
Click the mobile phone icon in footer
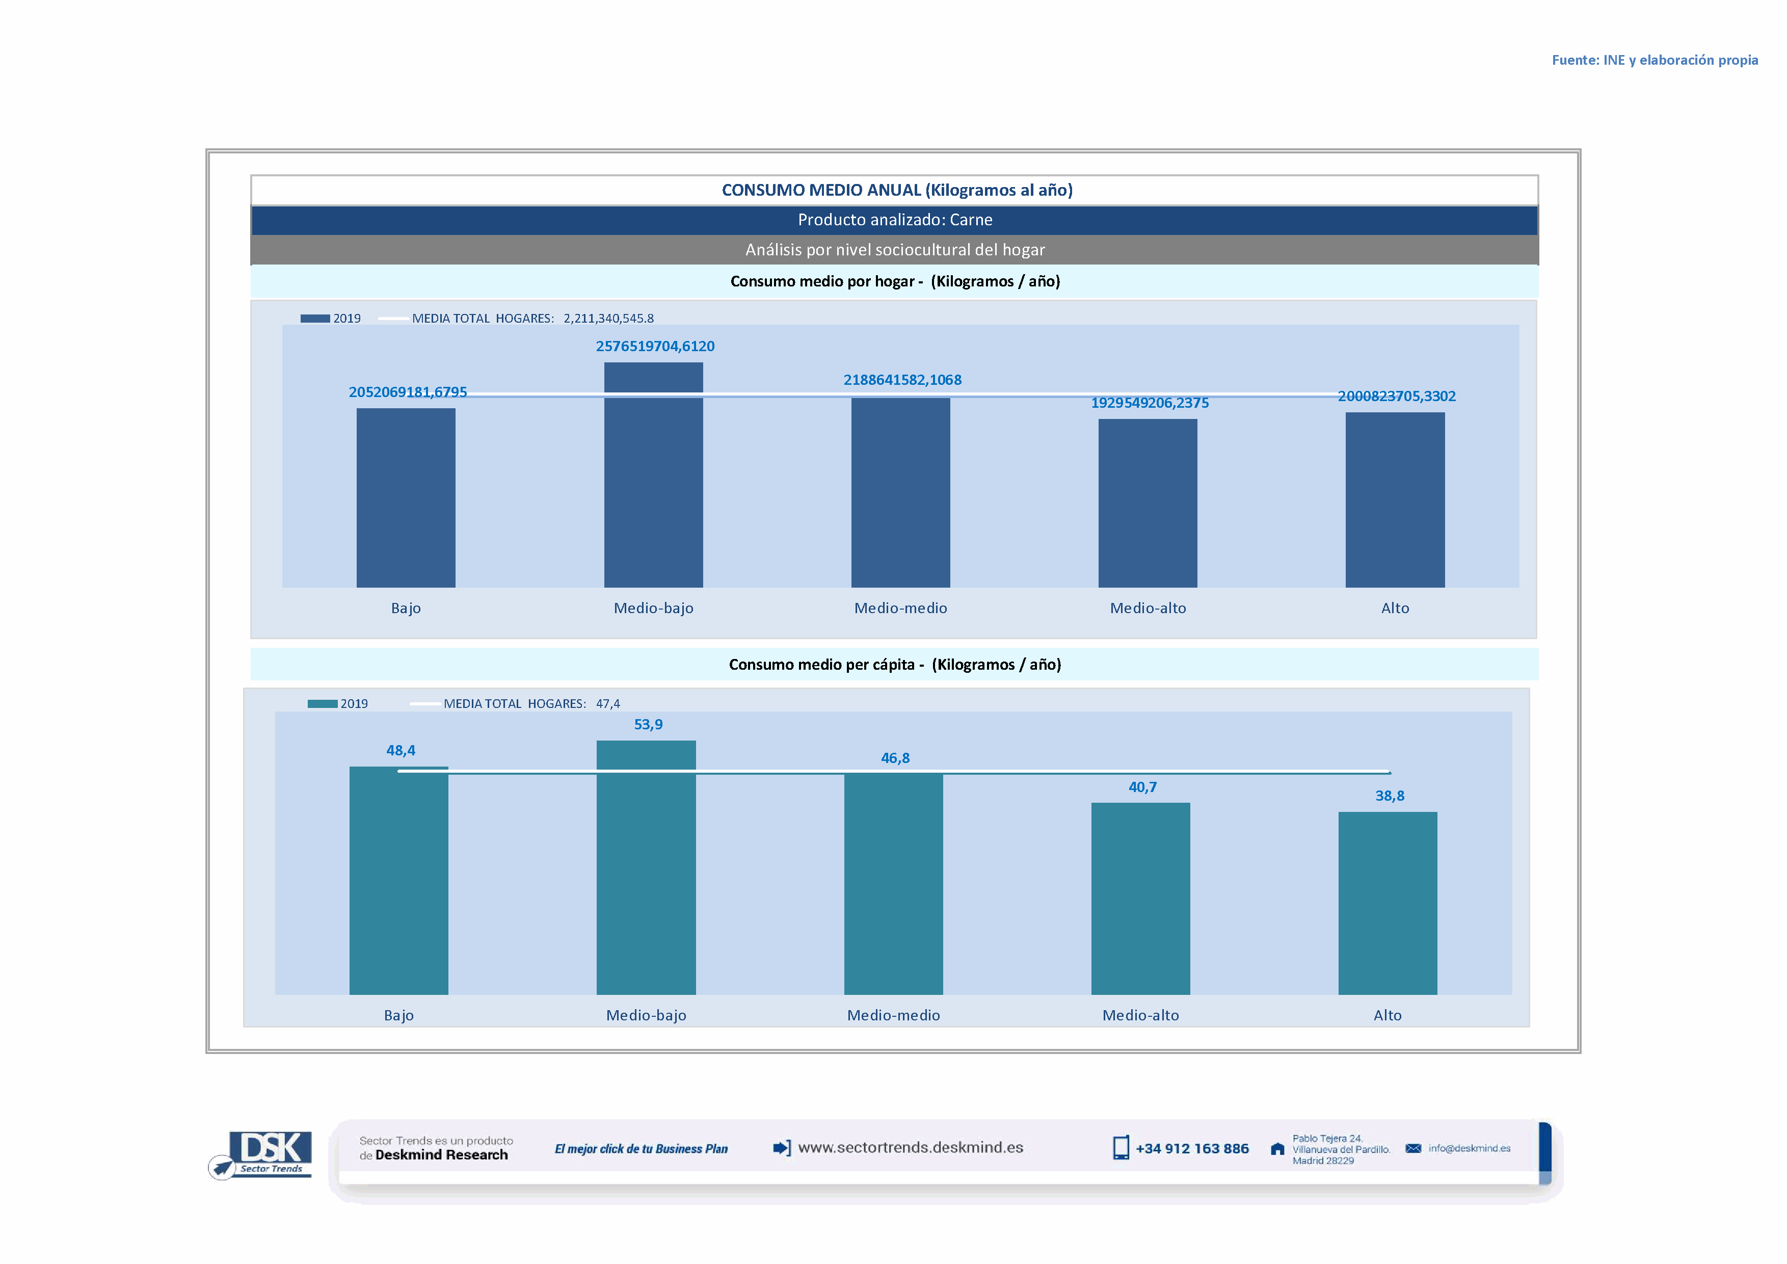[x=1120, y=1148]
